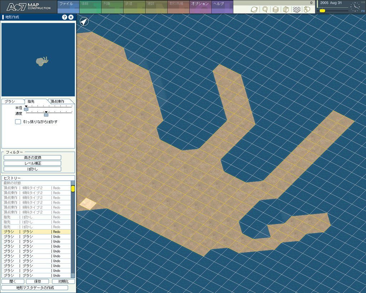Click the upright panels icon in toolbar
The height and width of the screenshot is (293, 366).
286,10
